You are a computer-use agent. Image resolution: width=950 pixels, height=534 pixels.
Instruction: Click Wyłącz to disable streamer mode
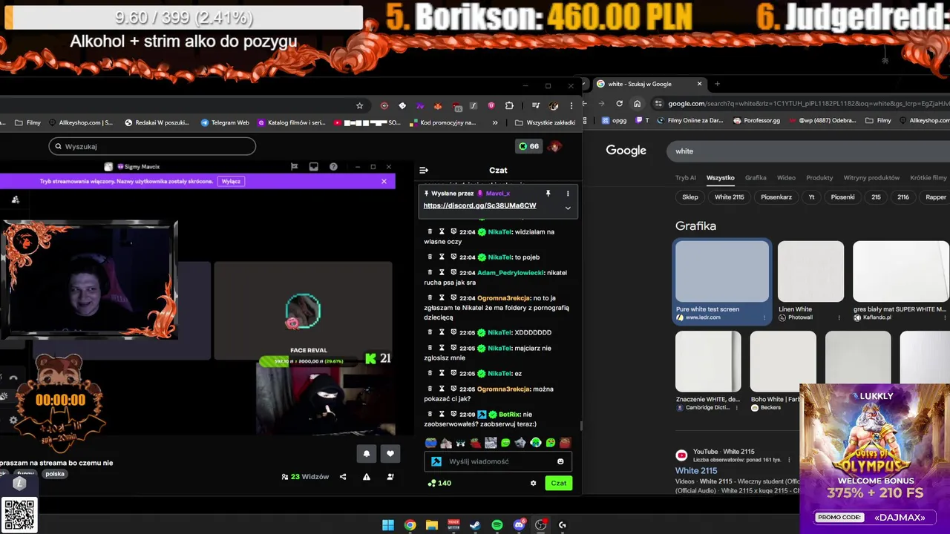tap(231, 181)
